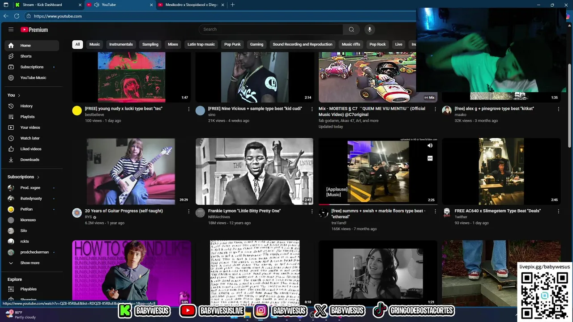Open Liked videos in the sidebar
This screenshot has width=573, height=322.
click(x=32, y=149)
